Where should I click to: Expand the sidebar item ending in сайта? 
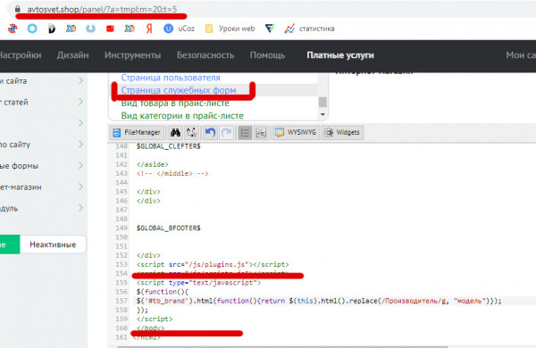click(x=80, y=81)
